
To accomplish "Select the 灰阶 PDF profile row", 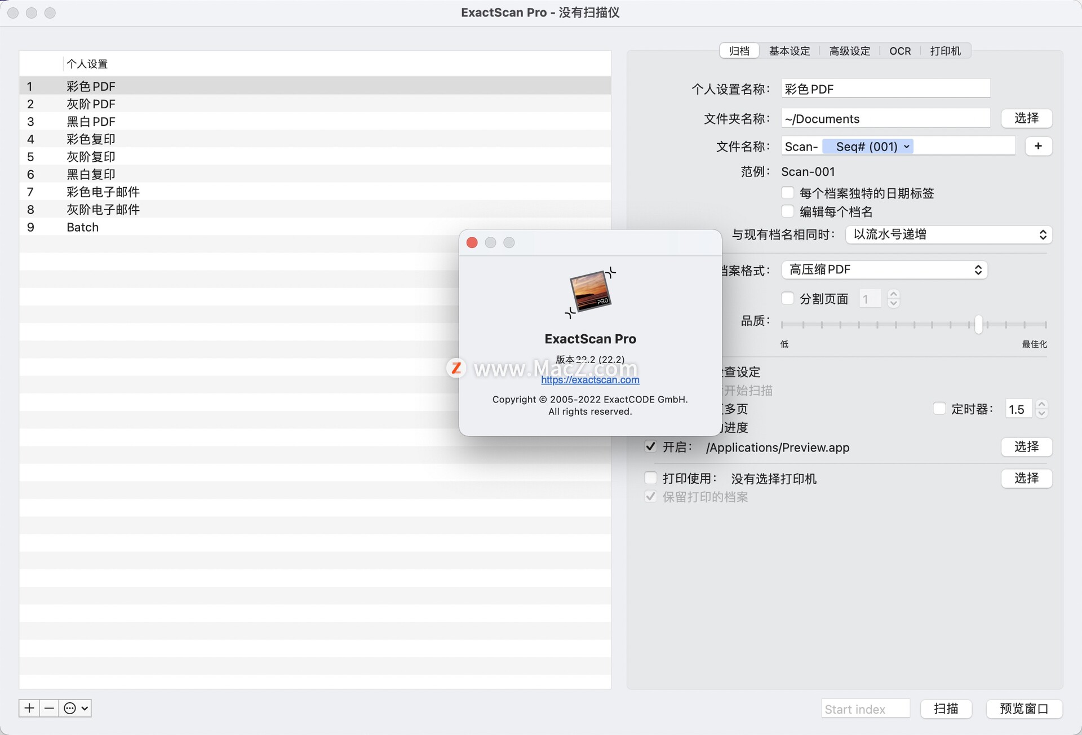I will tap(315, 104).
